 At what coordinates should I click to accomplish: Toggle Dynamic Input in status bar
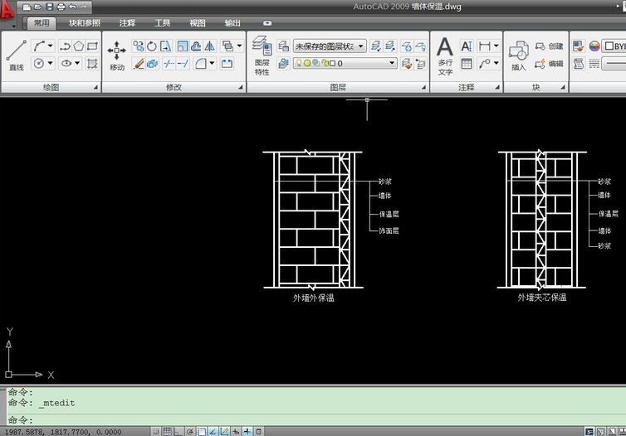(x=236, y=431)
